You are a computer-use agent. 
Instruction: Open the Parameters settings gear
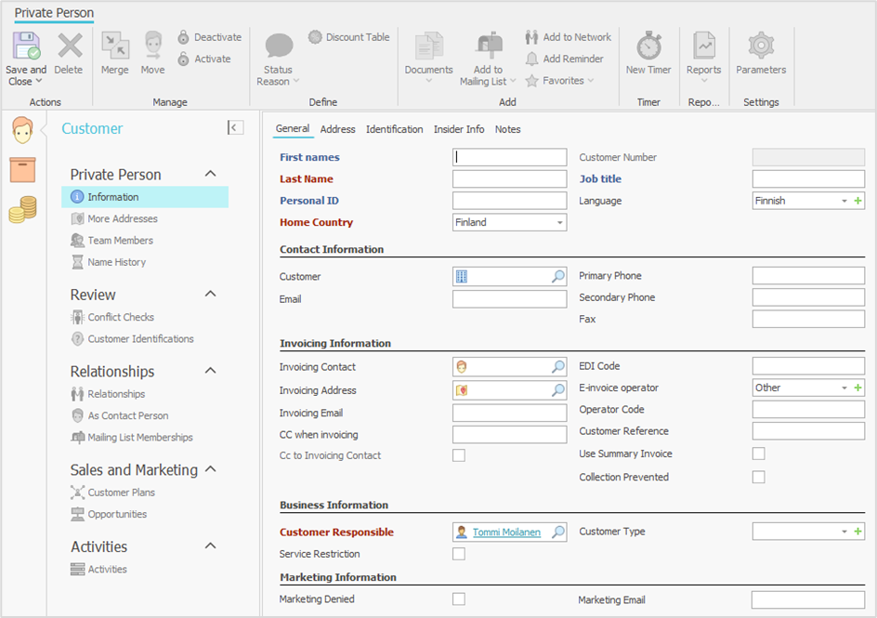coord(761,46)
